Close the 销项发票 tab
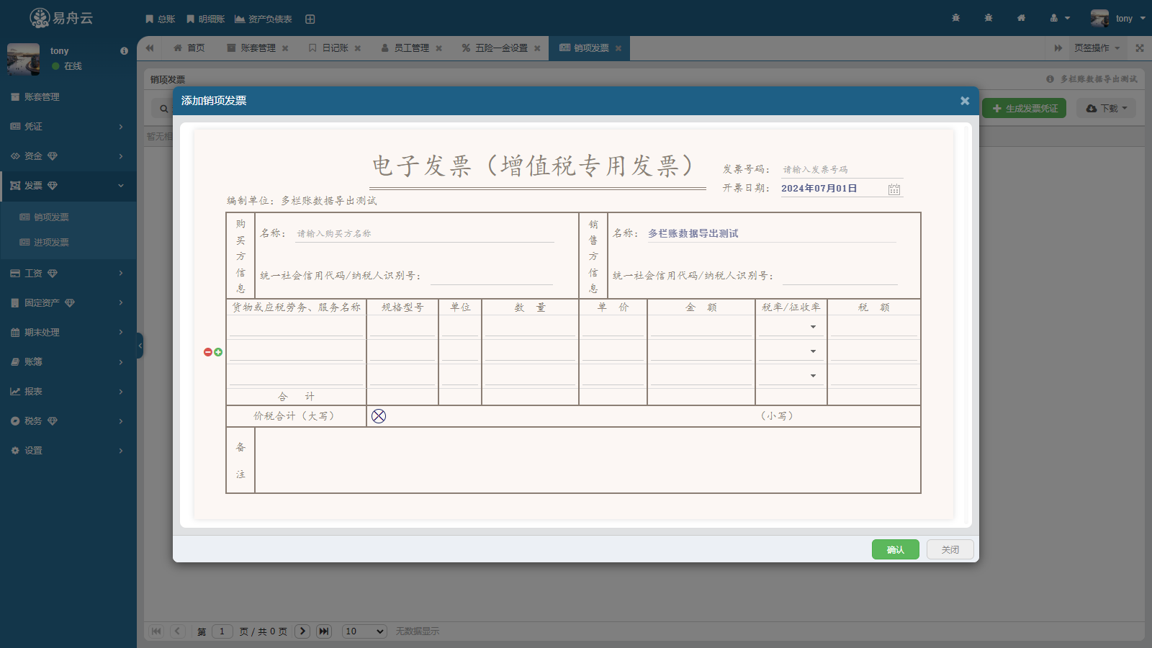This screenshot has width=1152, height=648. 618,48
